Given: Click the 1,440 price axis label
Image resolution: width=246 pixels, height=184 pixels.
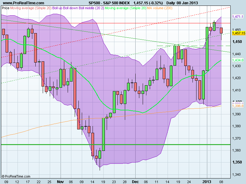Looking at the screenshot, I should coord(236,54).
